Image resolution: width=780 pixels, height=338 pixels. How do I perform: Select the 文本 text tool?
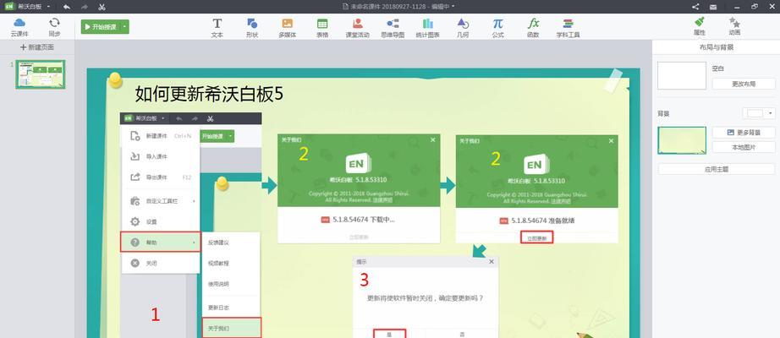[217, 28]
